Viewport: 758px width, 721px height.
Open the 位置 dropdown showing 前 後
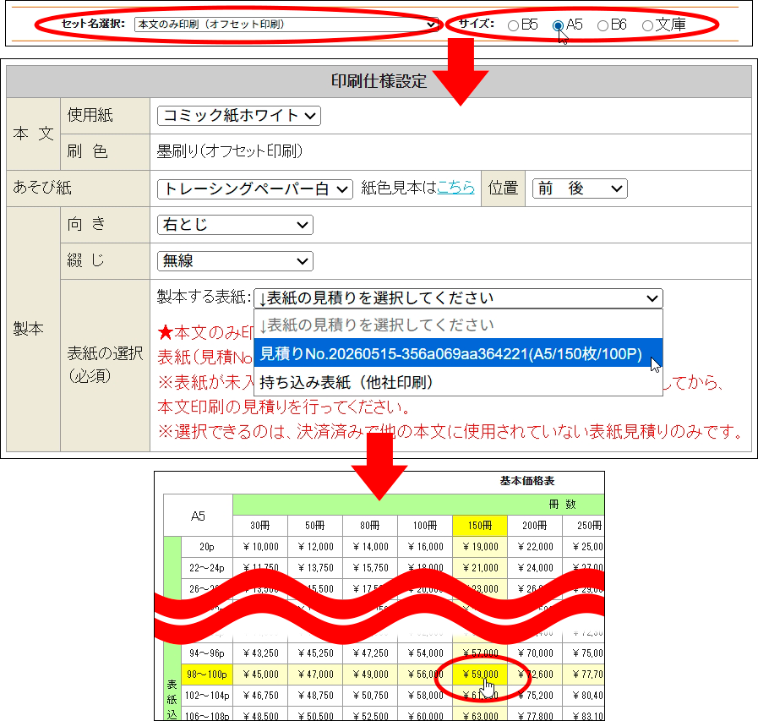580,188
